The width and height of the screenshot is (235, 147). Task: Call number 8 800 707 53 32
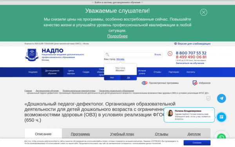191,53
